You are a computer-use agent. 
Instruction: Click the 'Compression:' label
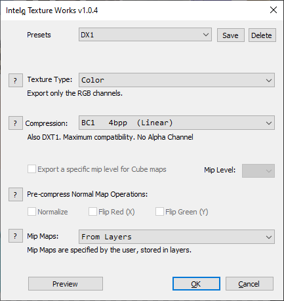tap(47, 123)
